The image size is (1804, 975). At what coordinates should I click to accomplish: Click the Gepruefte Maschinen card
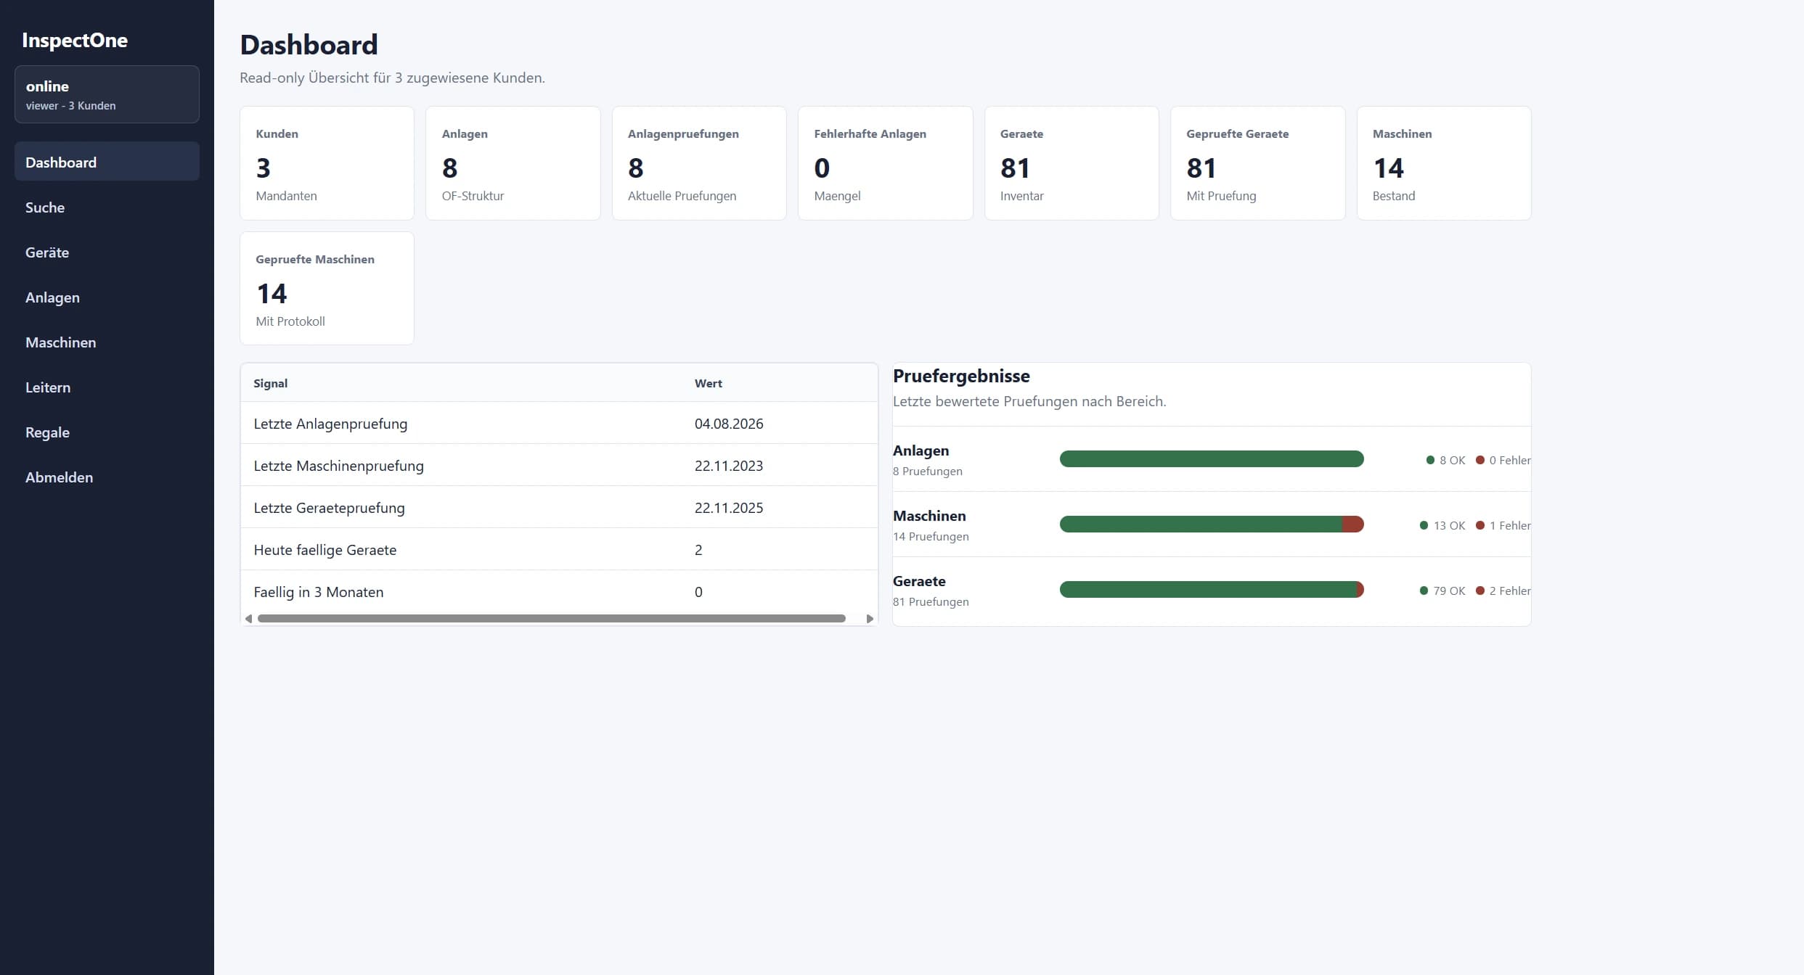327,288
